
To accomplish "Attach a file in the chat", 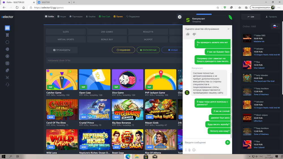I will [189, 150].
